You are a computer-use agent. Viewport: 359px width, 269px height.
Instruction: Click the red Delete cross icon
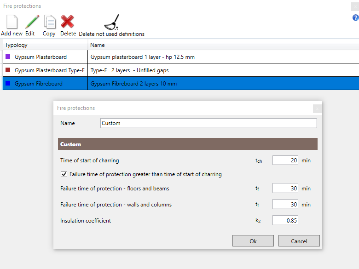pyautogui.click(x=67, y=21)
